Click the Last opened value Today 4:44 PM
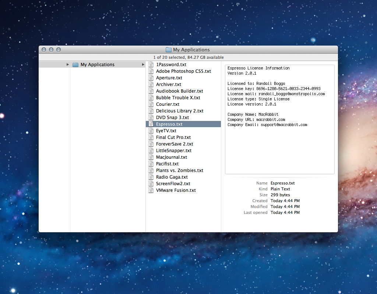 click(285, 212)
